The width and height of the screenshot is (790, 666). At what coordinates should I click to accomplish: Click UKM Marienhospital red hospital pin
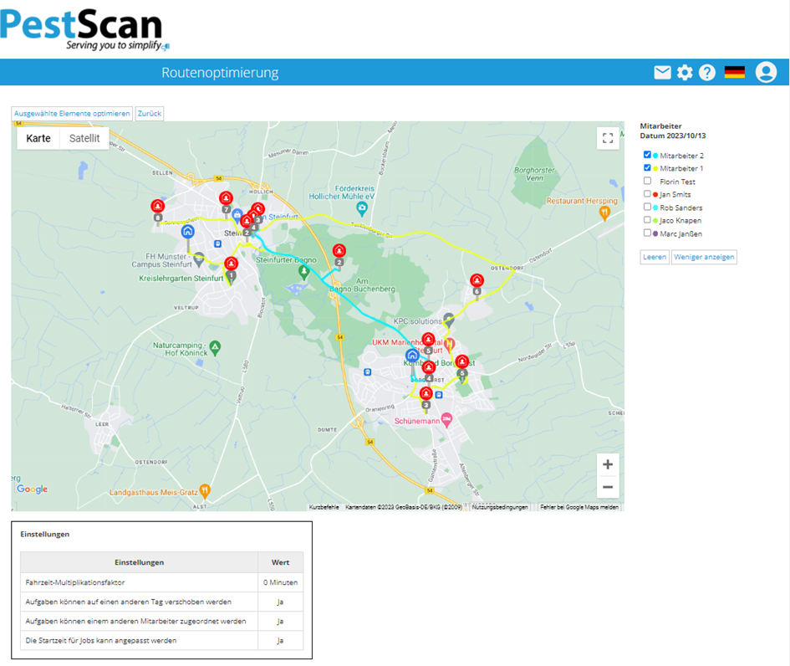click(450, 345)
